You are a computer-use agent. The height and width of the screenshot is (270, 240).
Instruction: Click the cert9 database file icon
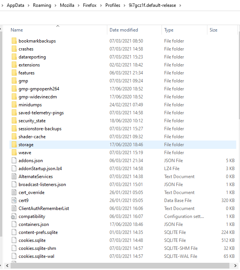[14, 201]
